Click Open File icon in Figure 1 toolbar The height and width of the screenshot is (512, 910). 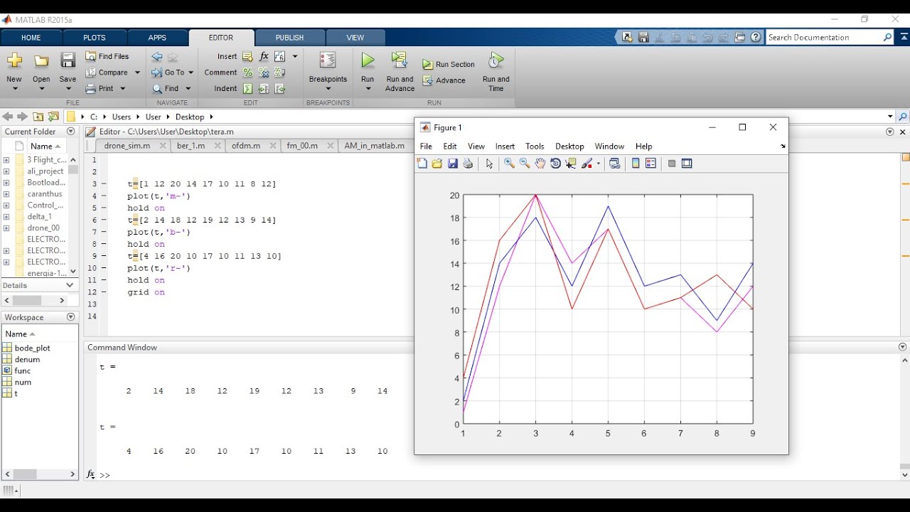[x=437, y=164]
